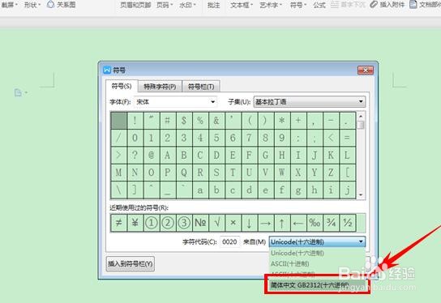Open the 艺术字 word art menu
This screenshot has width=441, height=303.
tap(271, 5)
